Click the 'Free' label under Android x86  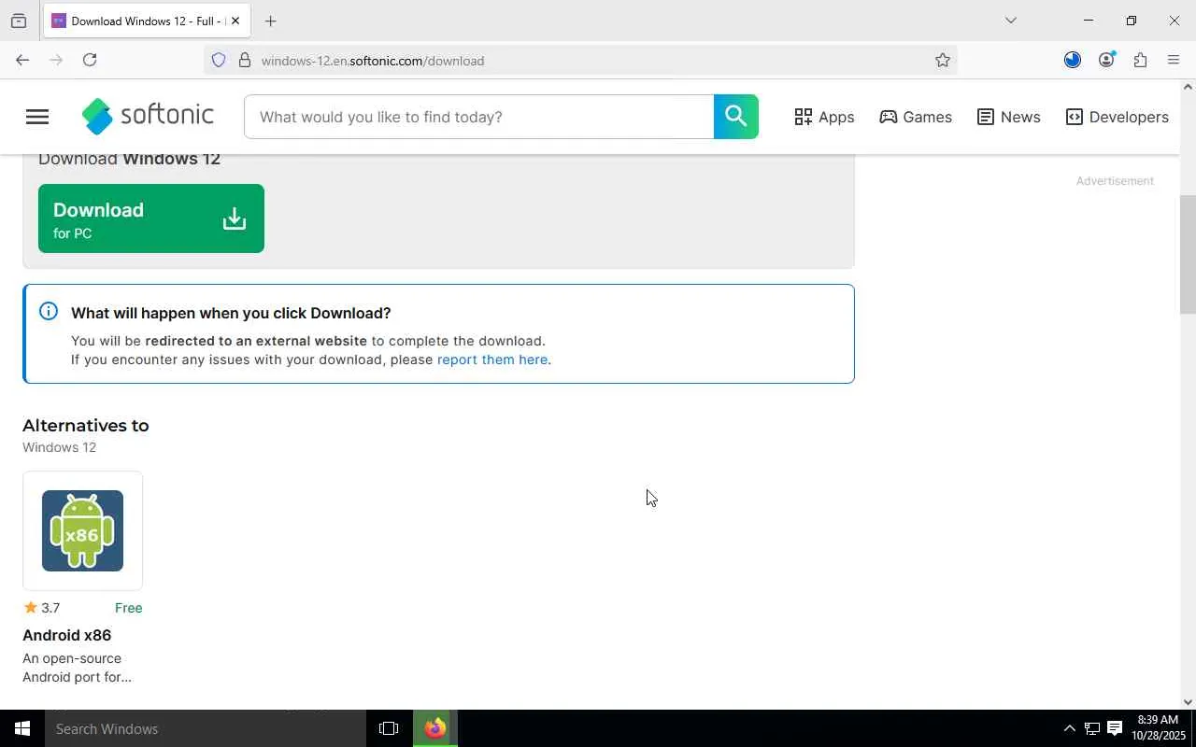tap(129, 608)
